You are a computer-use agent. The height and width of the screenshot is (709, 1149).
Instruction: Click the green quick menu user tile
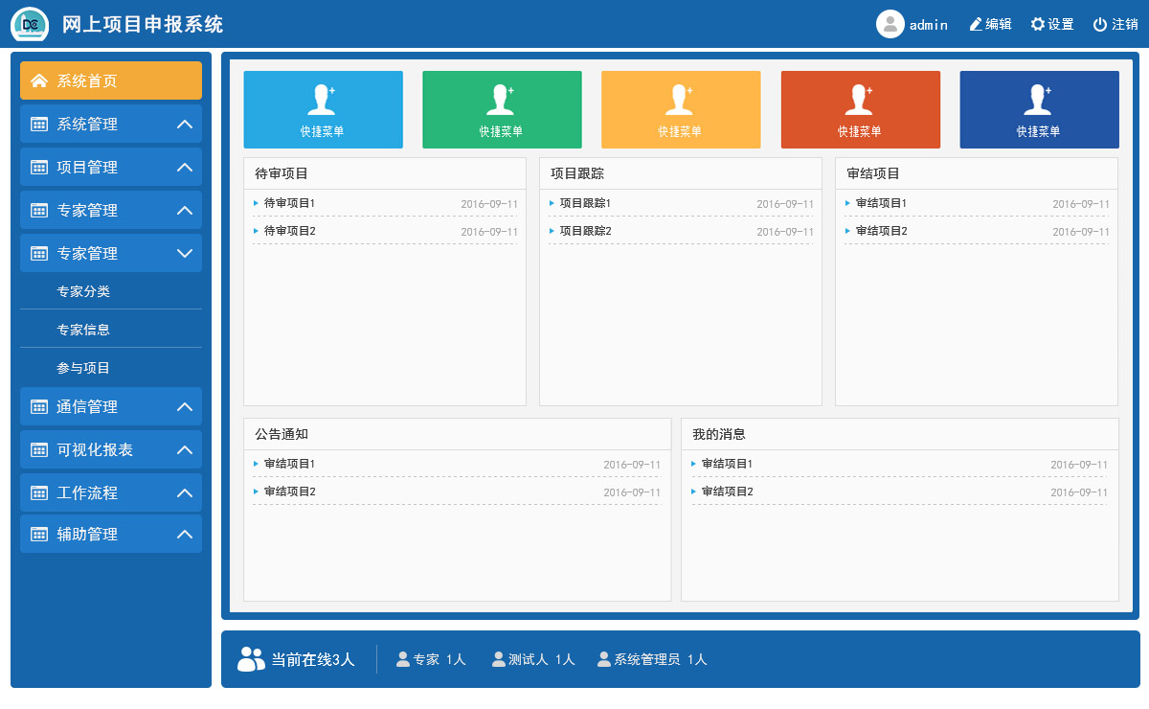coord(502,109)
